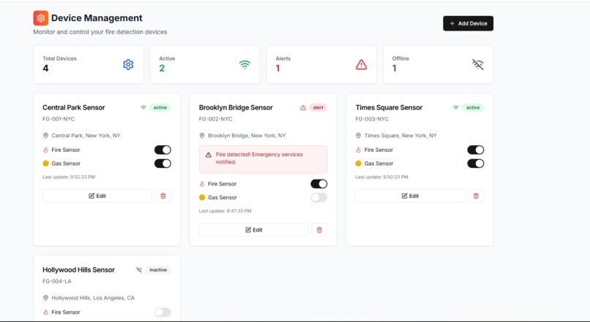The image size is (590, 322).
Task: Disable Brooklyn Bridge Fire Sensor switch
Action: coord(318,184)
